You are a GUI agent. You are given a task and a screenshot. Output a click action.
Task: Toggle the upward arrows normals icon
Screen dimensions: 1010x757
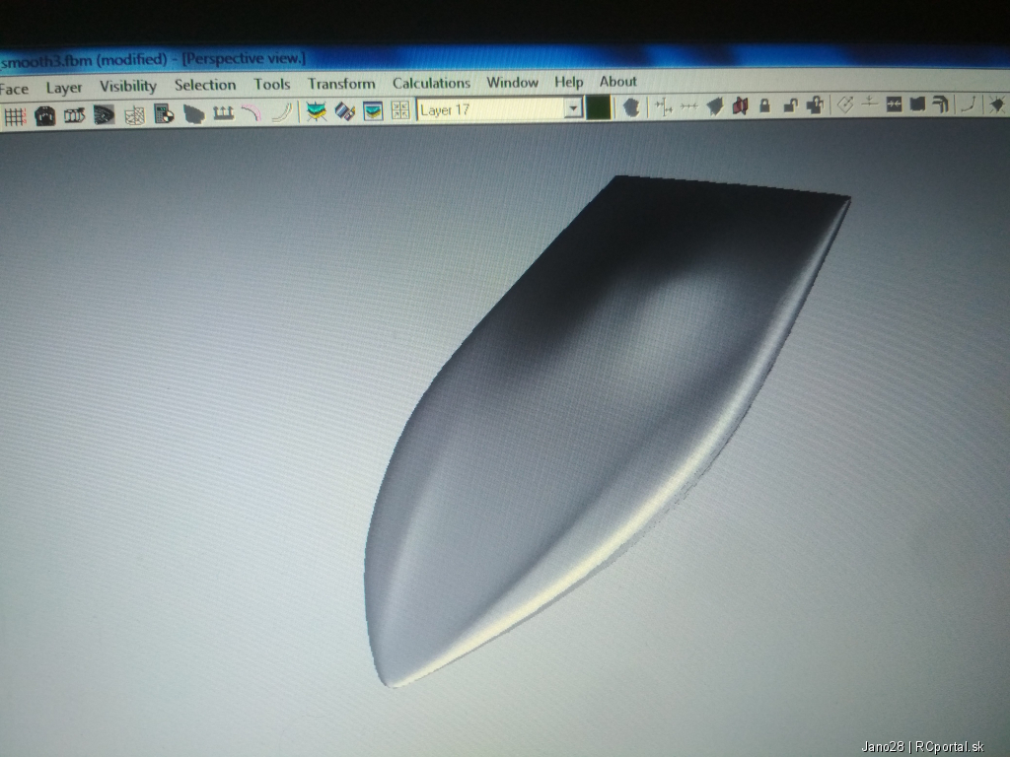223,113
